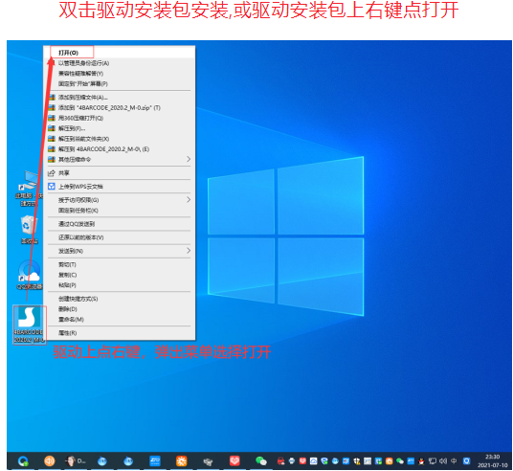This screenshot has height=471, width=513.
Task: Click taskbar clock showing 23:30
Action: pos(492,460)
